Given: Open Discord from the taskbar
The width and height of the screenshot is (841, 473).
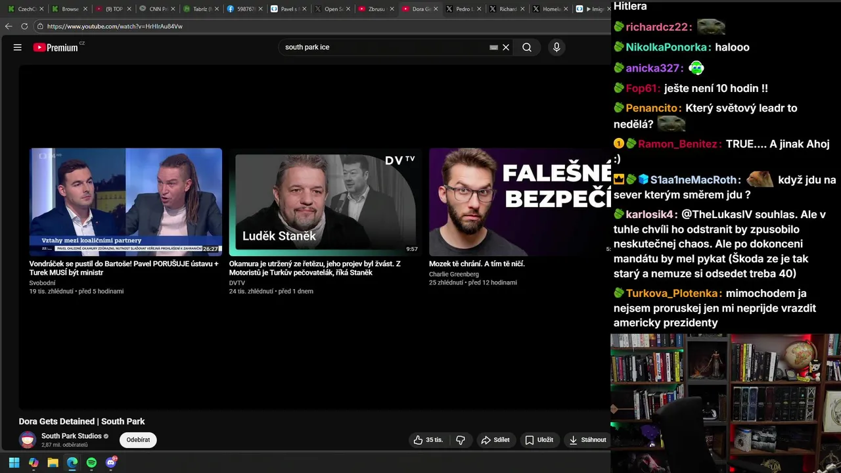Looking at the screenshot, I should tap(111, 462).
